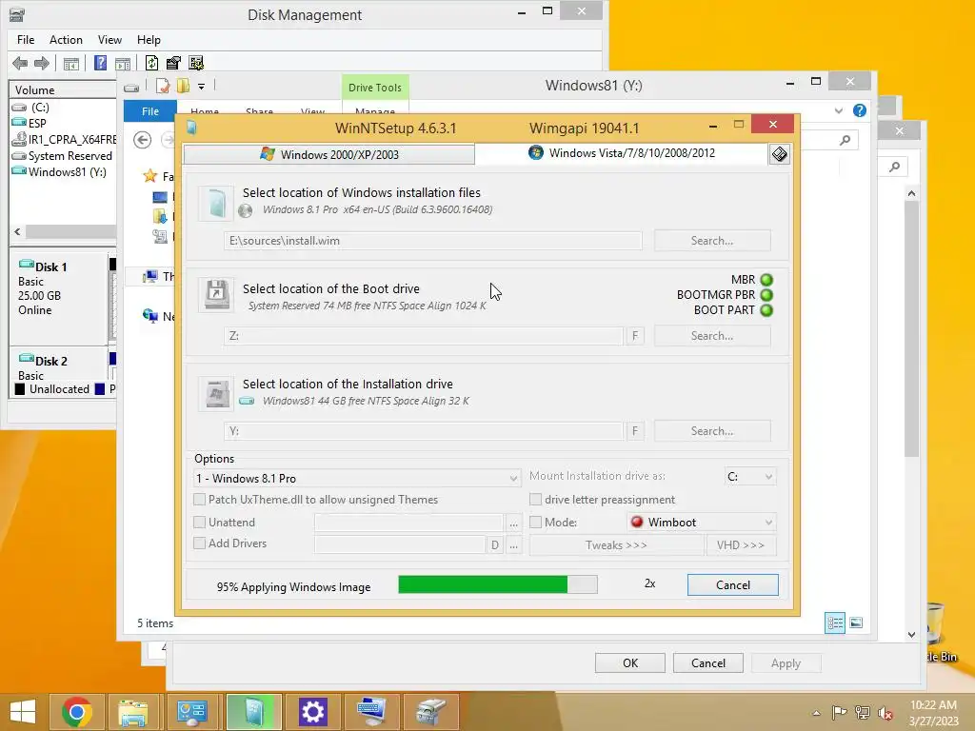Click Explorer back navigation arrow
Screen dimensions: 975x731
tap(143, 140)
